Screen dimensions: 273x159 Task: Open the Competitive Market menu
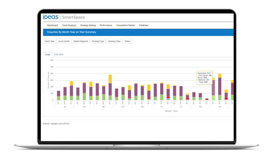(x=125, y=25)
